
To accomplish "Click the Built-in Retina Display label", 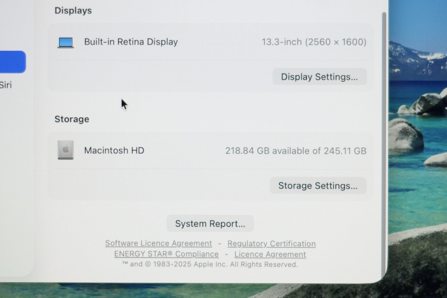I will tap(131, 42).
